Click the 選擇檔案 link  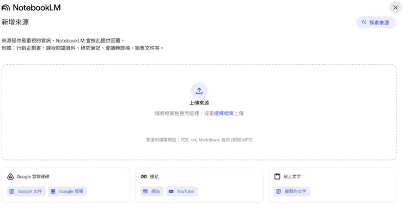click(224, 114)
